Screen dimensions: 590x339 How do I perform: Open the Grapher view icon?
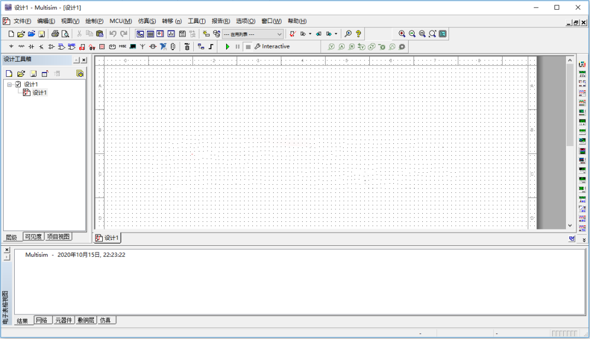pyautogui.click(x=171, y=34)
